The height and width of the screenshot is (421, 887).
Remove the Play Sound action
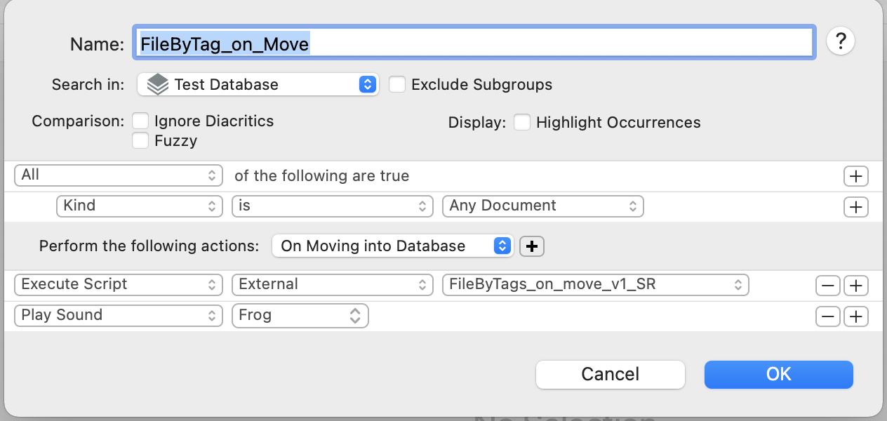click(828, 316)
